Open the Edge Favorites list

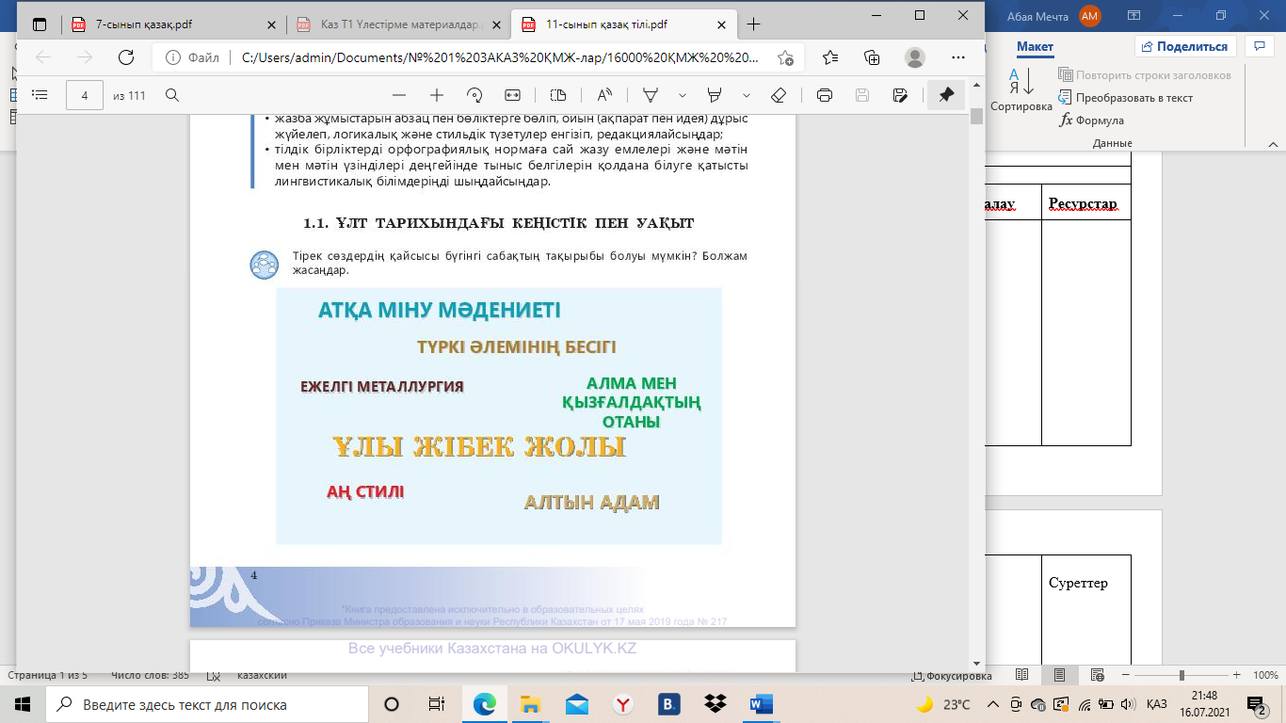[830, 57]
